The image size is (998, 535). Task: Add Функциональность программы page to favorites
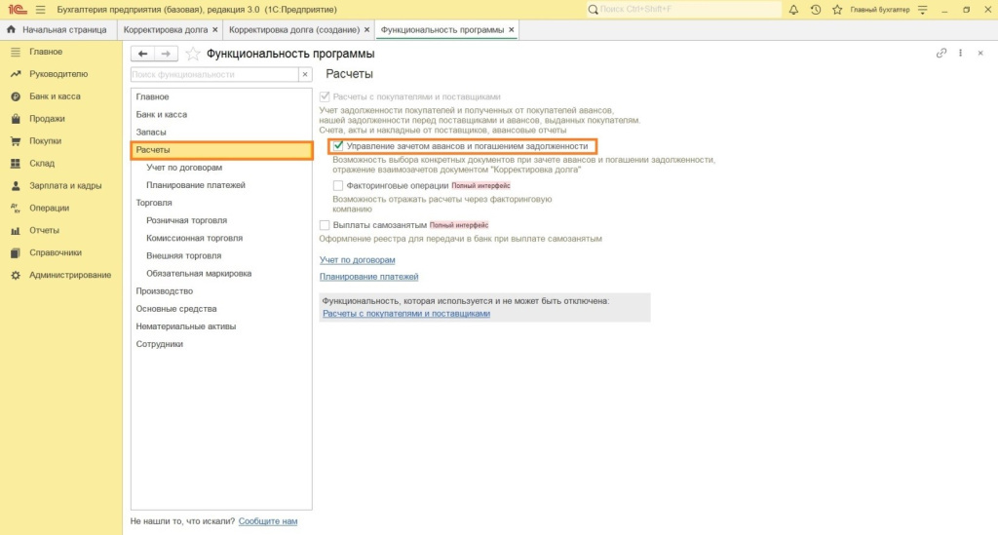point(193,54)
